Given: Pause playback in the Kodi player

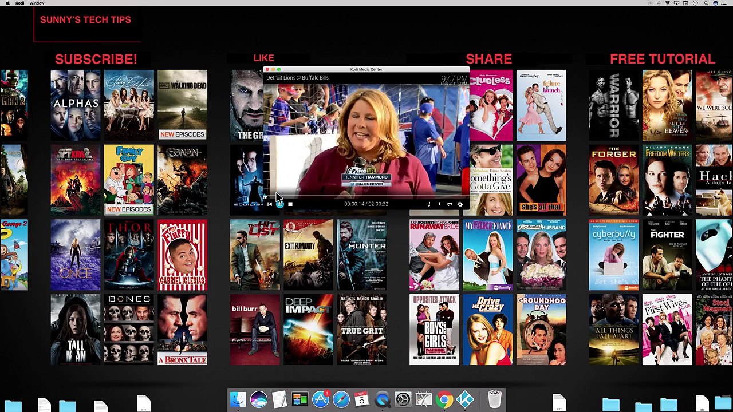Looking at the screenshot, I should pyautogui.click(x=279, y=204).
